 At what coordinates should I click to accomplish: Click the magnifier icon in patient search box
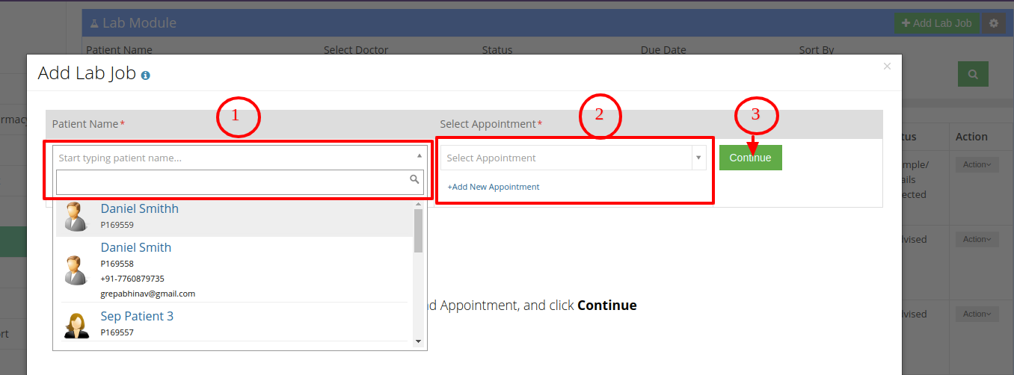pos(414,179)
